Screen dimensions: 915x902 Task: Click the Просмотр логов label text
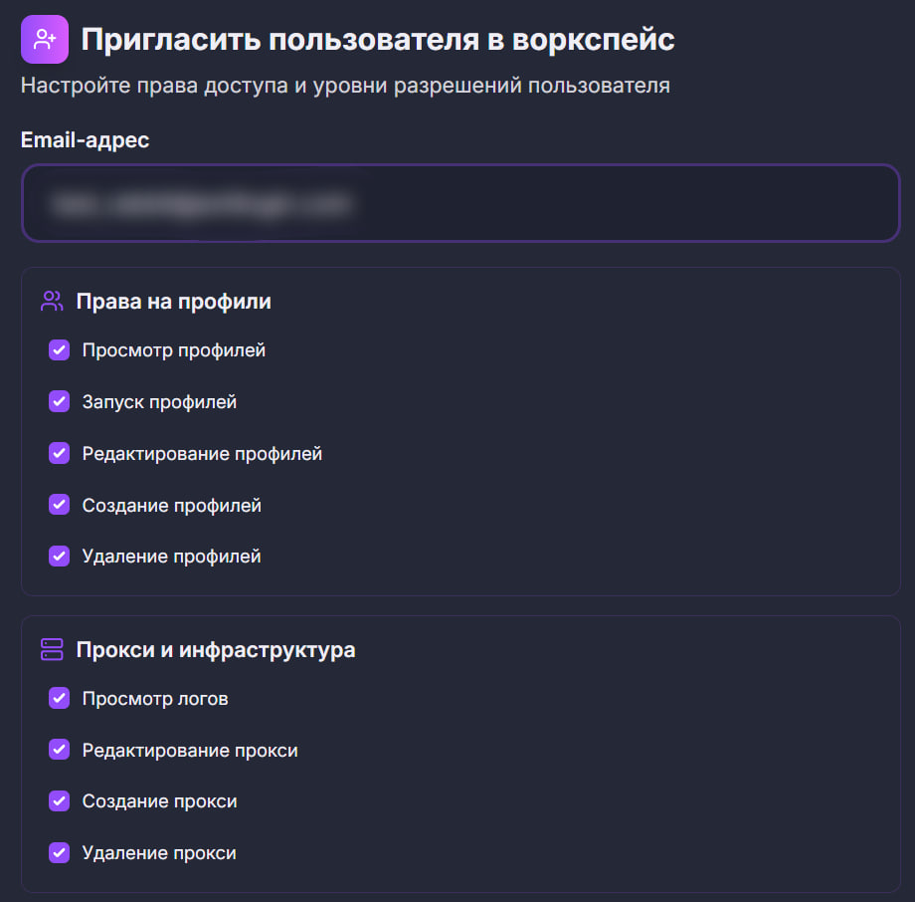pos(155,699)
